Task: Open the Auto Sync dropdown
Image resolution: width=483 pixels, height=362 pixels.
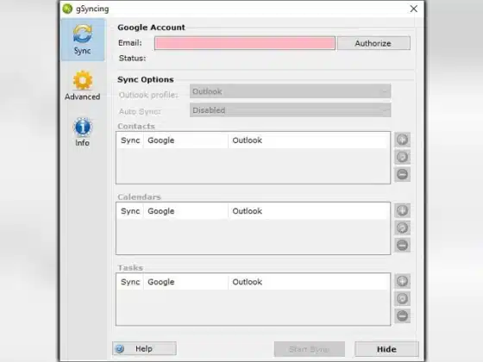Action: (x=290, y=110)
